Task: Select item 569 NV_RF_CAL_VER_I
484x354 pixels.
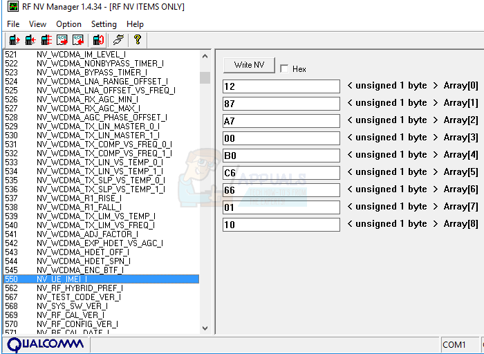Action: [101, 315]
